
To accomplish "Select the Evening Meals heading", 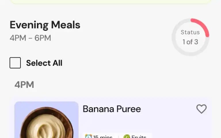I will coord(45,25).
